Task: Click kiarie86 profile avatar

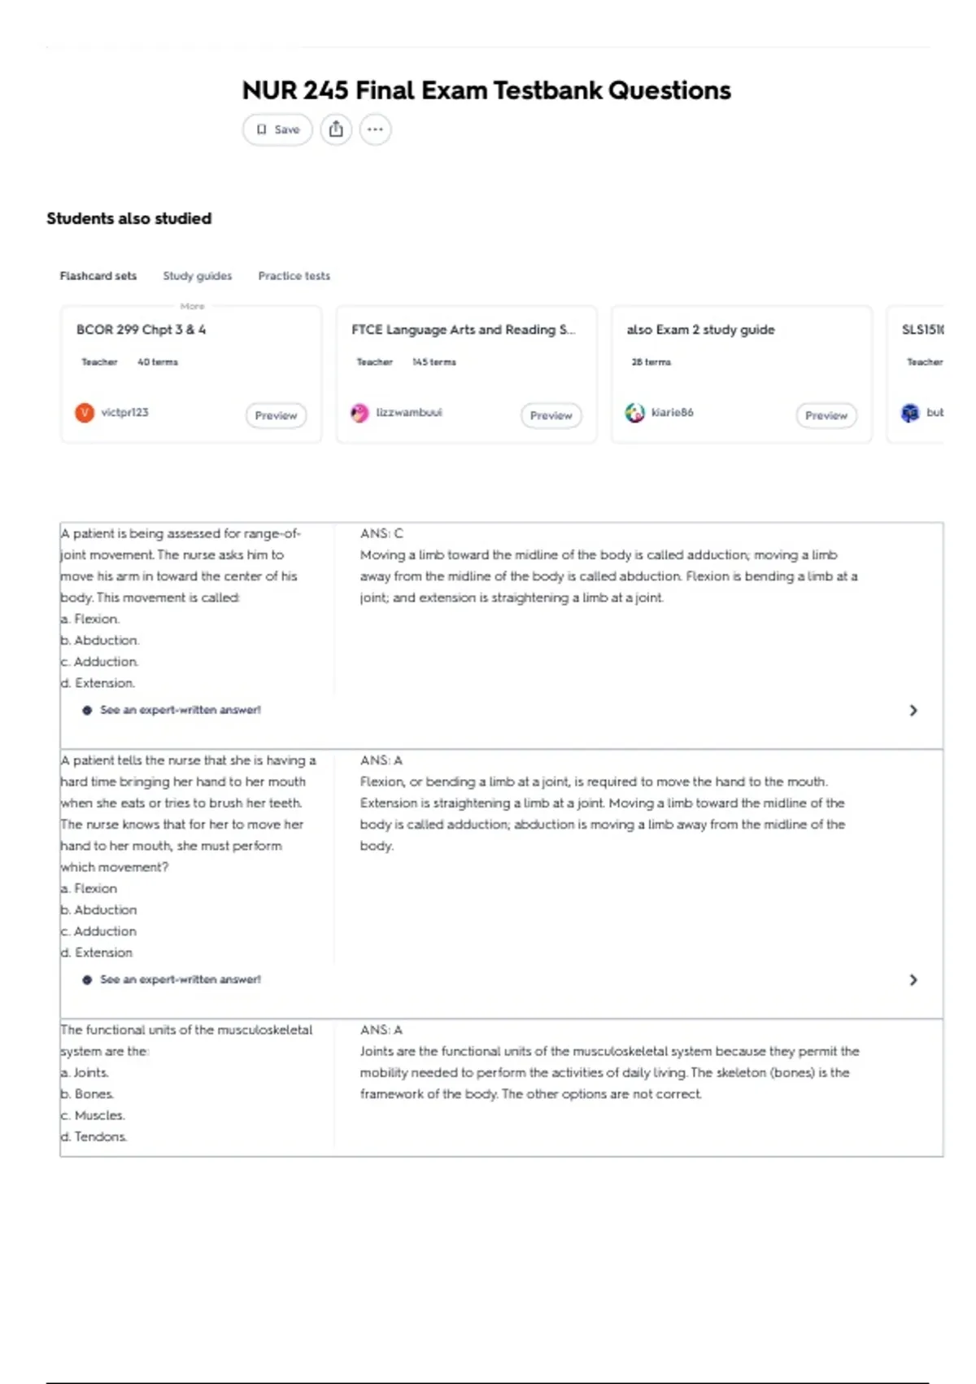Action: (634, 413)
